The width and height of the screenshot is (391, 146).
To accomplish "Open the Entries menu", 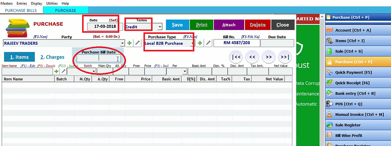I will [x=22, y=4].
